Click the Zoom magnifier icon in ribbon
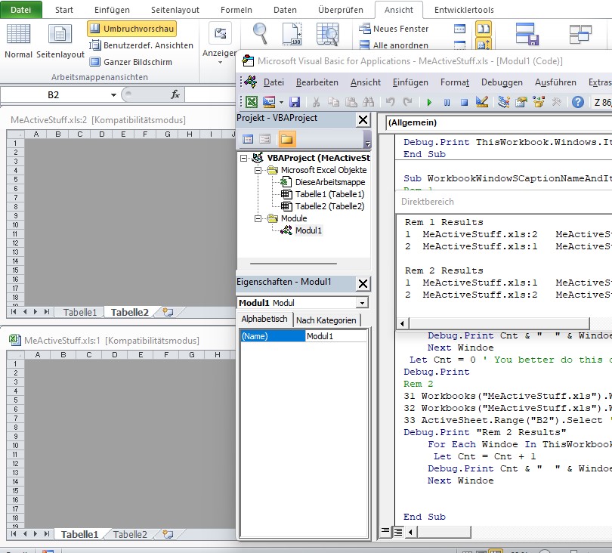 coord(260,33)
